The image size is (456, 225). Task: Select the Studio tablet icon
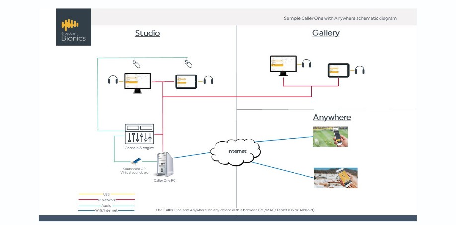[x=186, y=81]
